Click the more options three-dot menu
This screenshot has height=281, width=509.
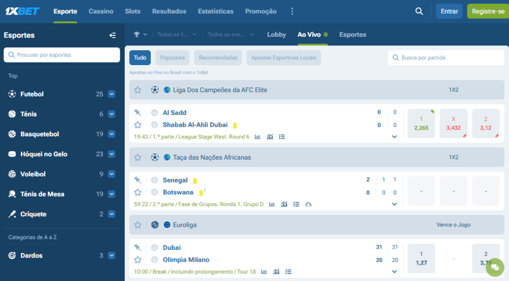[x=292, y=11]
